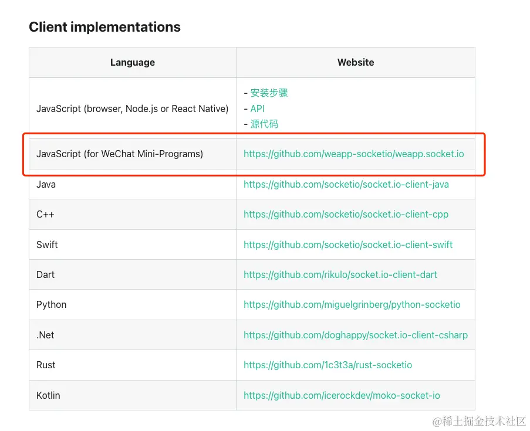
Task: Click the Language column header
Action: (133, 63)
